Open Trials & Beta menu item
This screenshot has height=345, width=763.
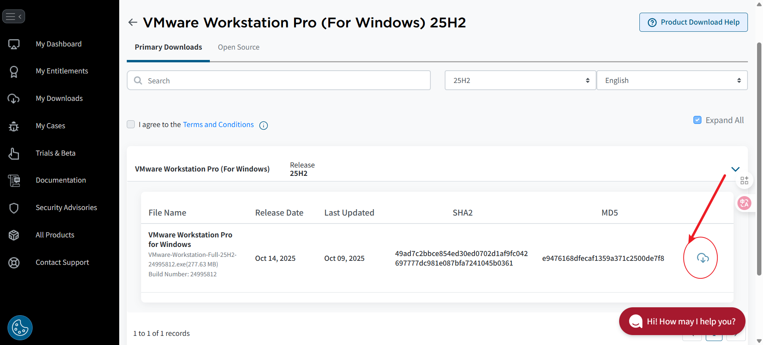(x=55, y=153)
